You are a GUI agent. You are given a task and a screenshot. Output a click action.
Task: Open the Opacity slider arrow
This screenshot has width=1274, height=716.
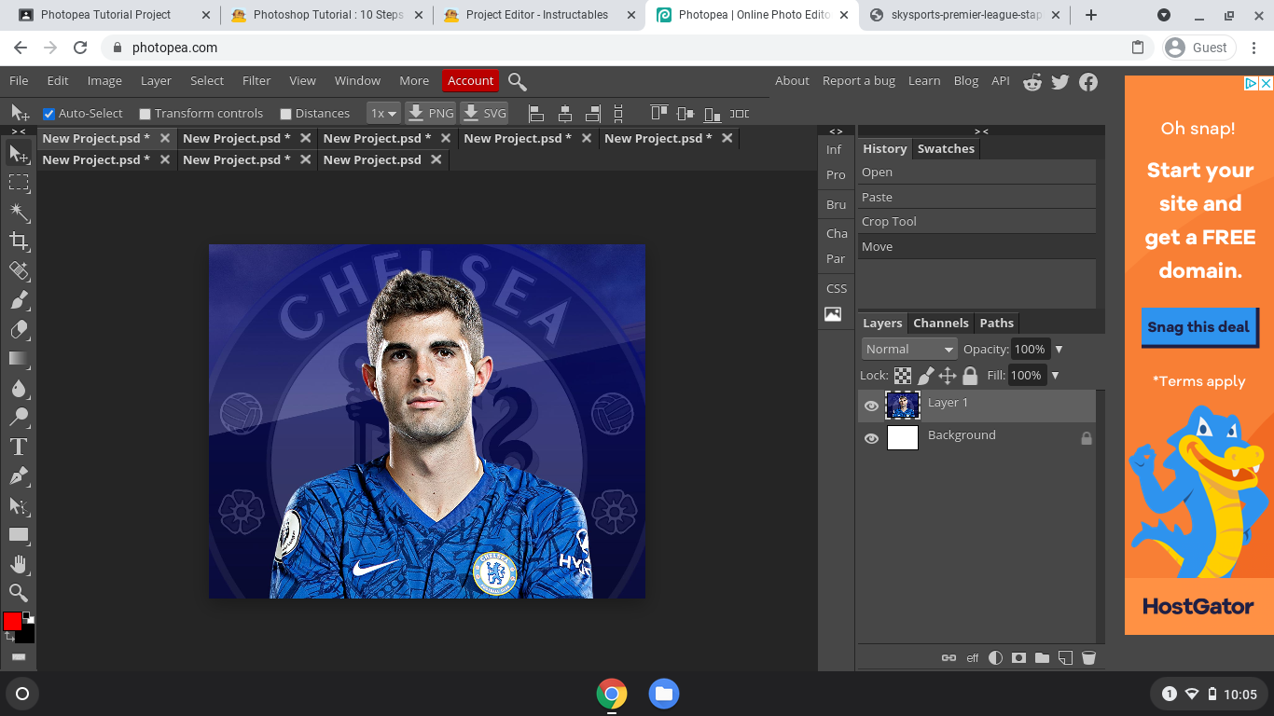(1059, 350)
